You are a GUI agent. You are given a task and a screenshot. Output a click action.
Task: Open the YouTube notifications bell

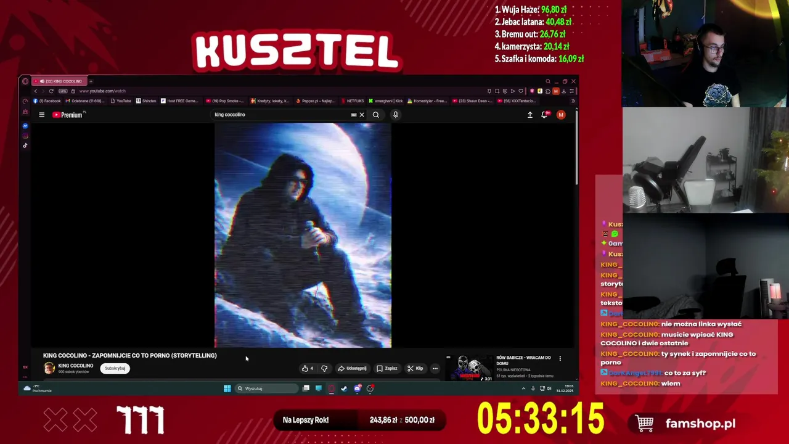coord(545,115)
